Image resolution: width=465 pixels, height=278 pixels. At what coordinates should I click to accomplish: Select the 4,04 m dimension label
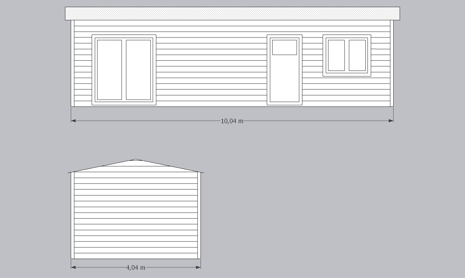click(136, 267)
